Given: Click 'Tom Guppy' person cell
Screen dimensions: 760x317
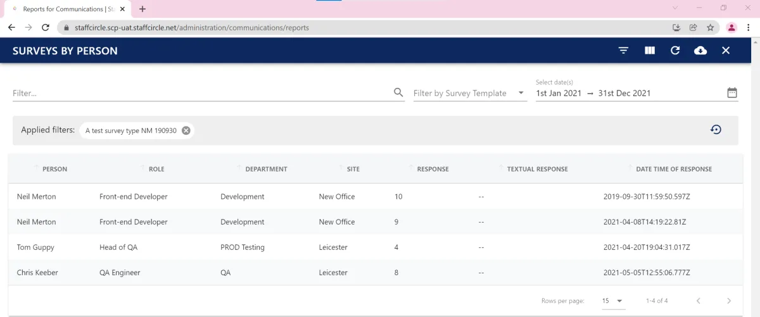Looking at the screenshot, I should pyautogui.click(x=35, y=247).
